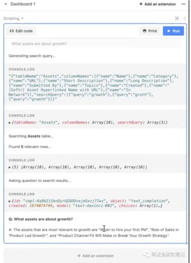Click the code brackets icon

[x=12, y=31]
